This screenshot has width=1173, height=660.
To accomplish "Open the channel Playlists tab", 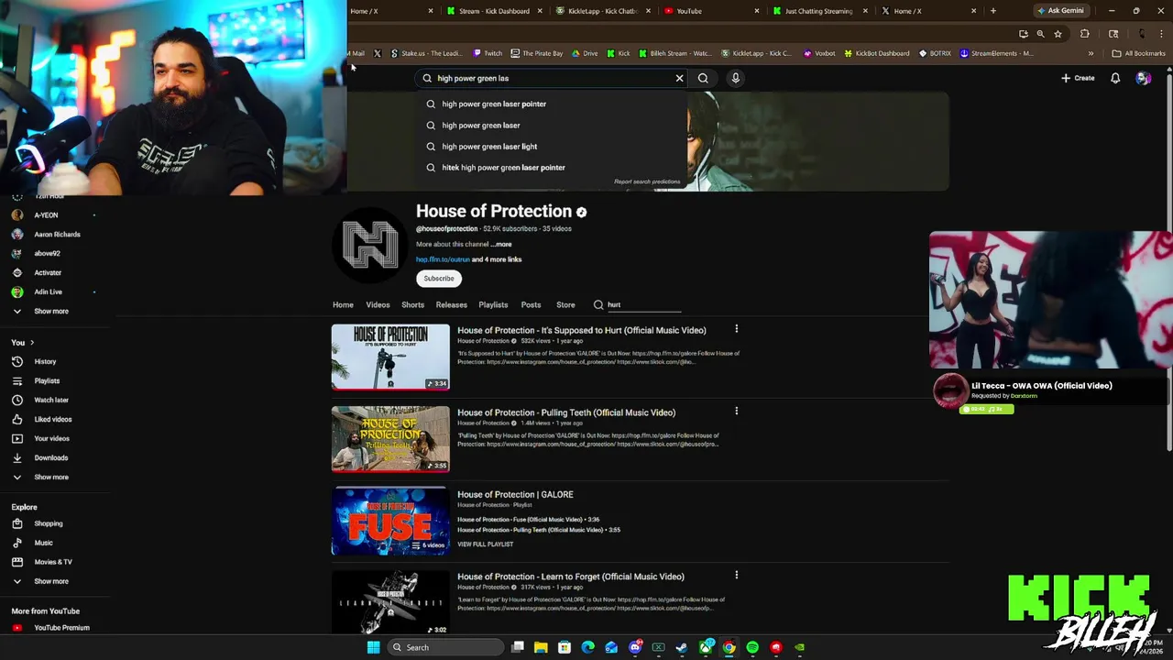I will 493,304.
